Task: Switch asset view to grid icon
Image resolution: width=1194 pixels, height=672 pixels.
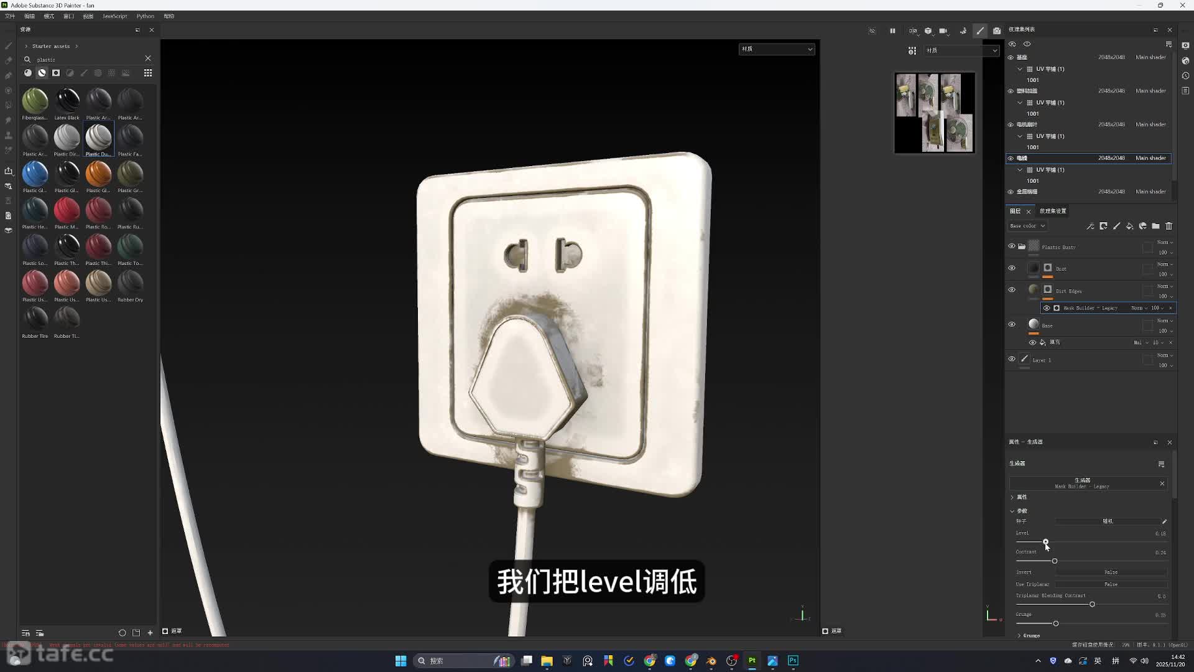Action: [148, 73]
